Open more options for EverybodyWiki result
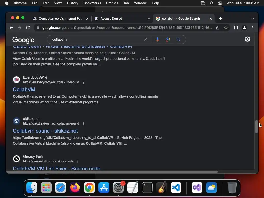 point(84,82)
